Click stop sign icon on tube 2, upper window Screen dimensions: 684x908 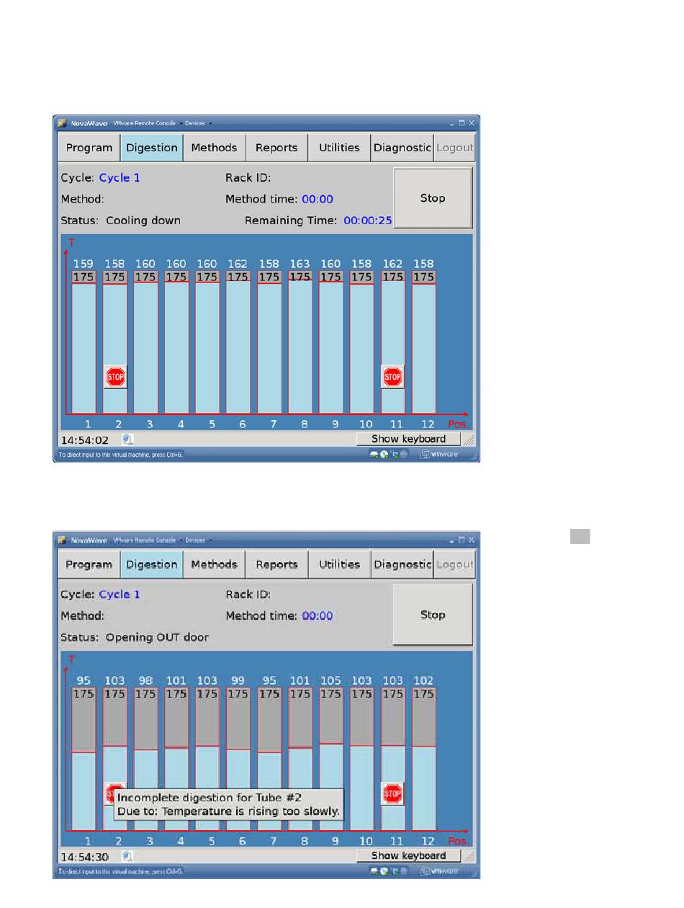[115, 376]
